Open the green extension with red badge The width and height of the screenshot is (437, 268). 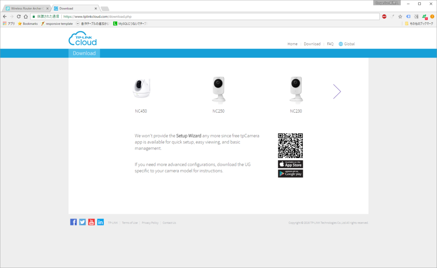(x=425, y=17)
